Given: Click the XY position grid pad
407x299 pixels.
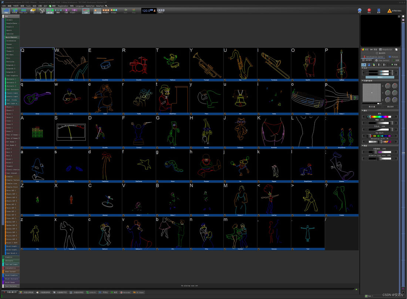Looking at the screenshot, I should (372, 93).
